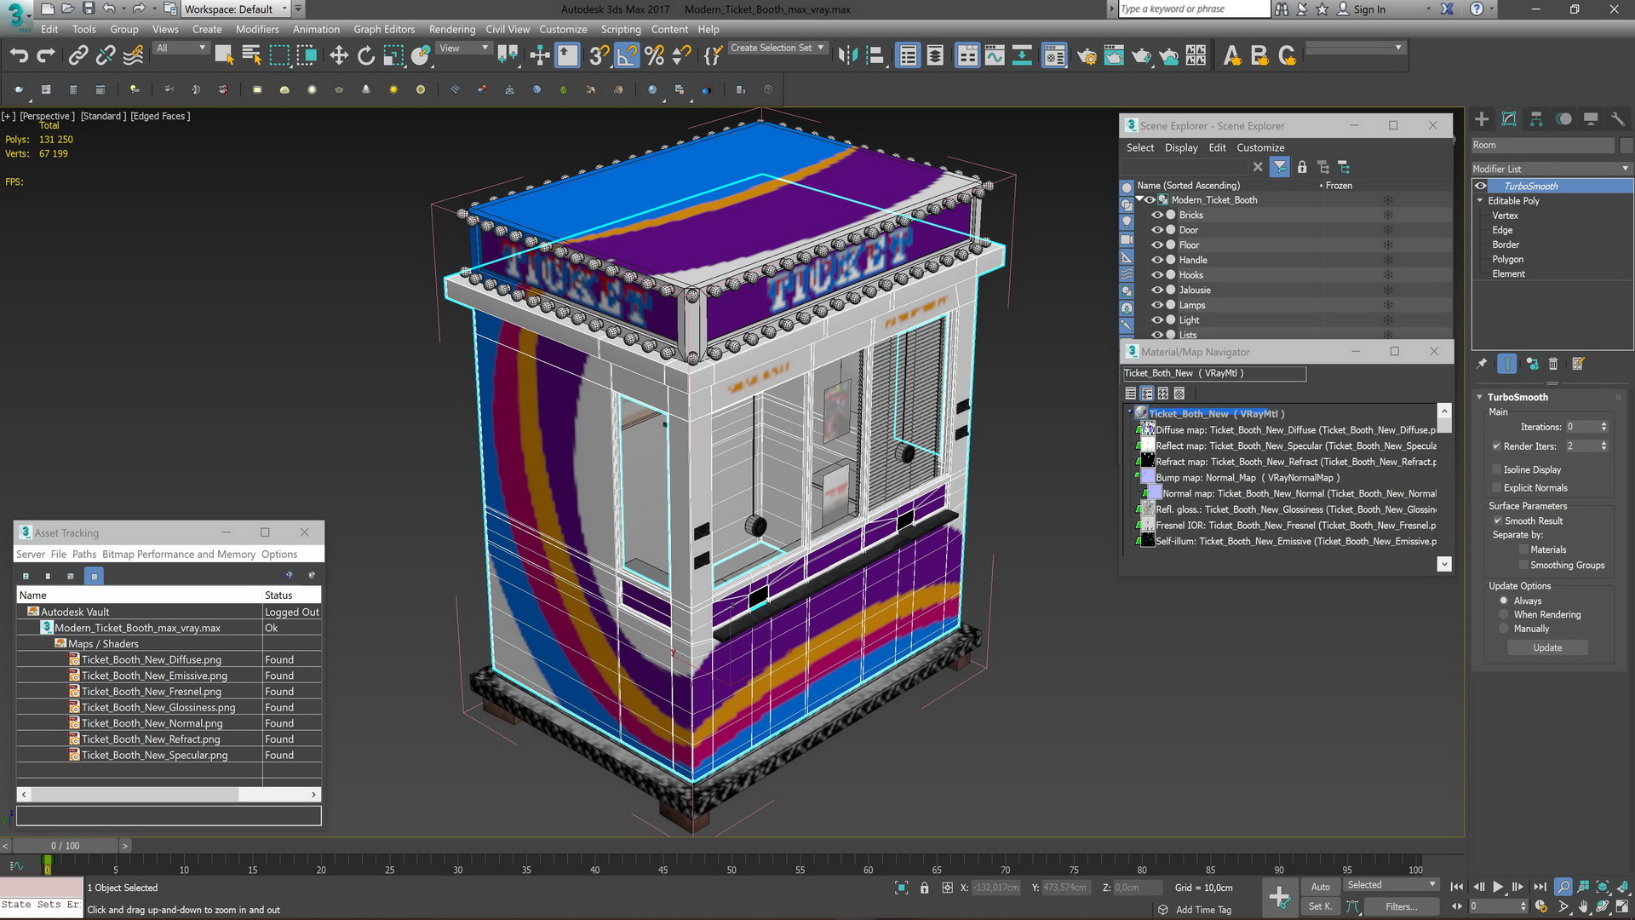Open the View reference coordinate dropdown
This screenshot has width=1635, height=920.
[464, 49]
